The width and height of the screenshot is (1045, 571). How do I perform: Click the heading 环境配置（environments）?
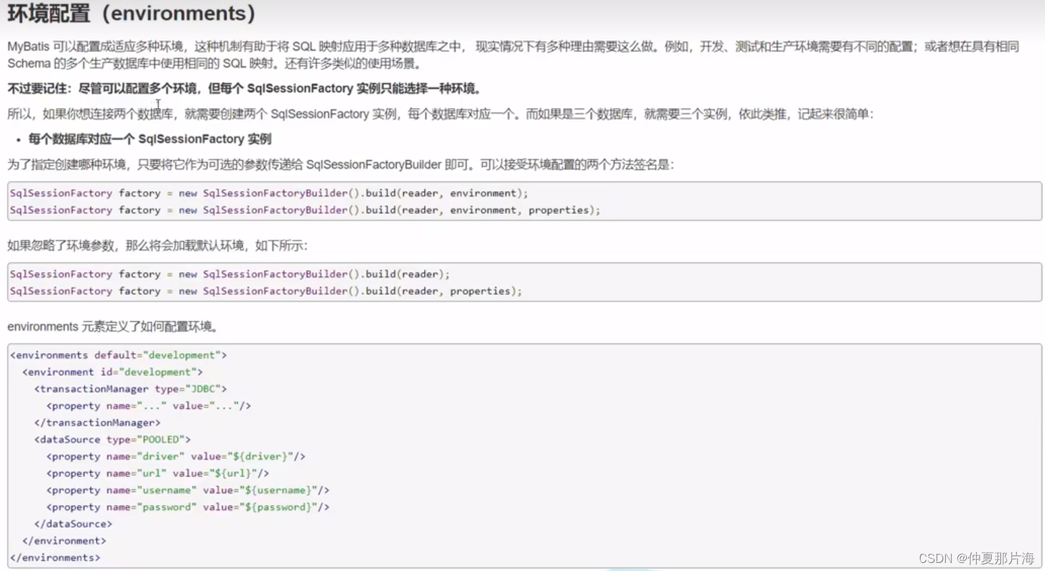pos(132,13)
